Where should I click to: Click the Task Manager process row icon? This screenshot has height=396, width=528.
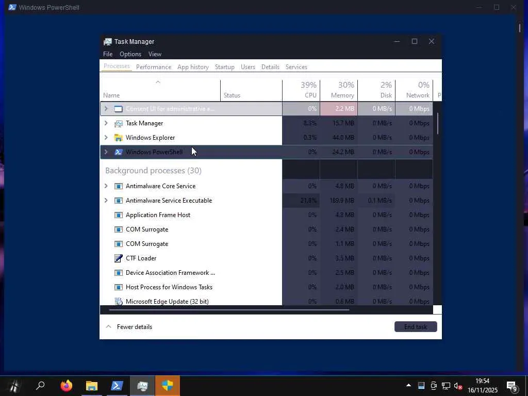(x=118, y=123)
